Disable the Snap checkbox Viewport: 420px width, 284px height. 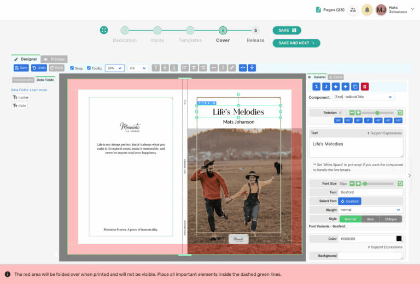click(x=73, y=68)
